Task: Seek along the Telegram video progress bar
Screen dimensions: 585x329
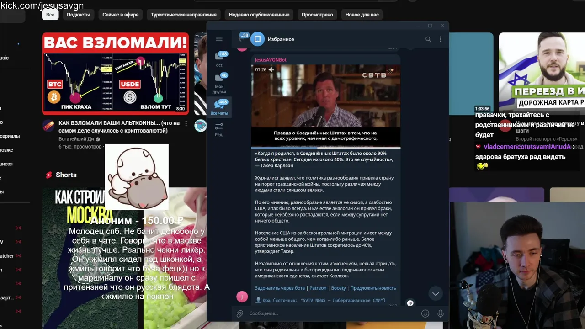Action: [x=326, y=148]
